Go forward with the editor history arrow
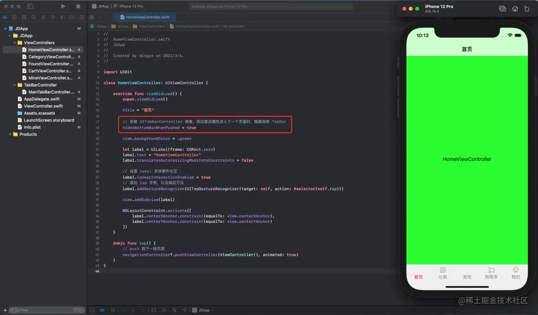 [x=108, y=17]
